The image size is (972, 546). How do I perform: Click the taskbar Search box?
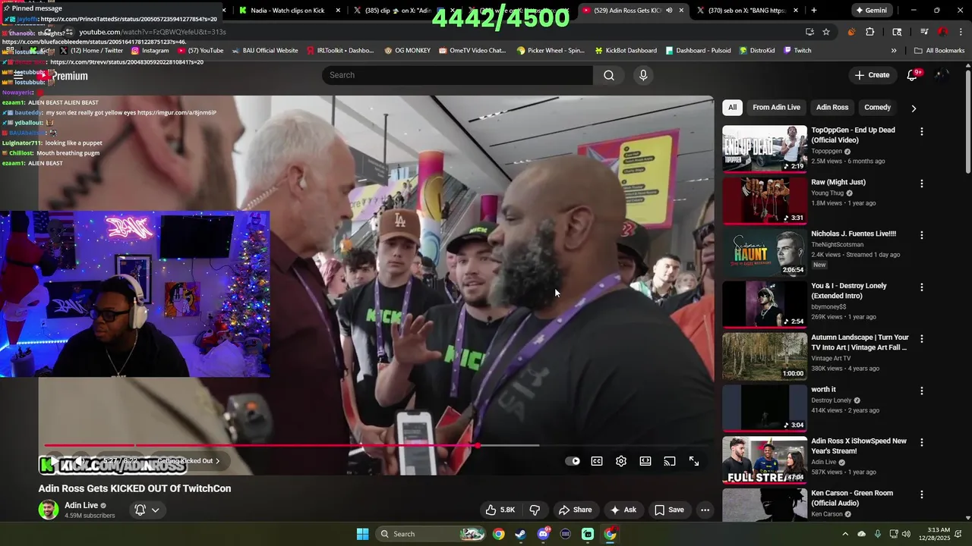[x=431, y=534]
